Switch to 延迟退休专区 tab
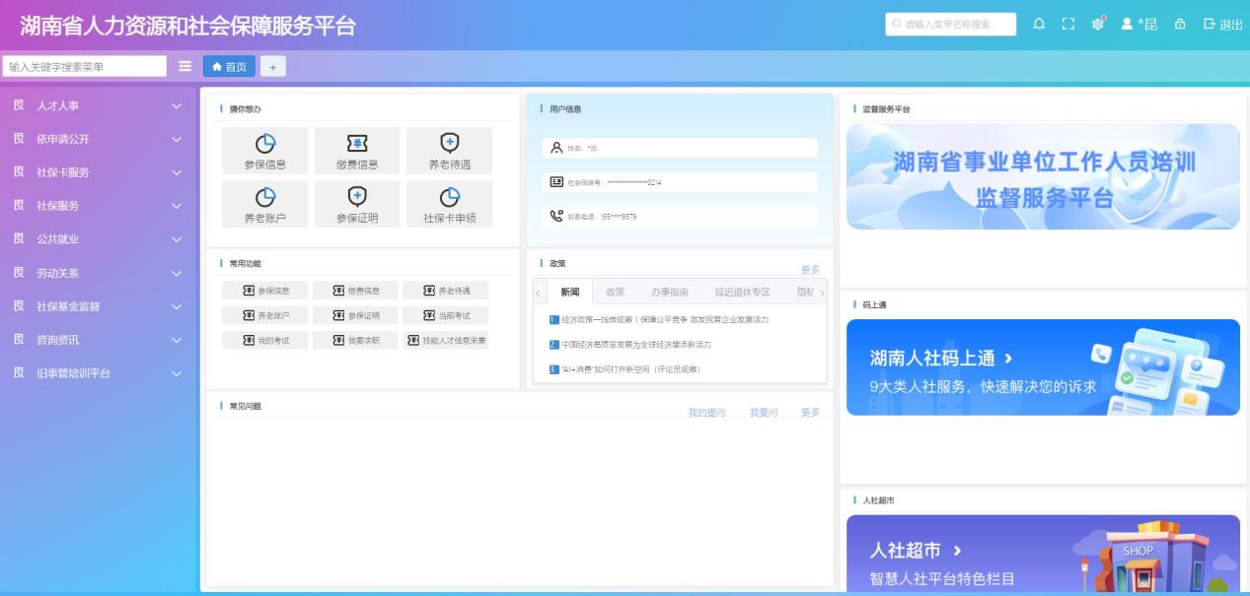This screenshot has height=596, width=1250. point(742,293)
